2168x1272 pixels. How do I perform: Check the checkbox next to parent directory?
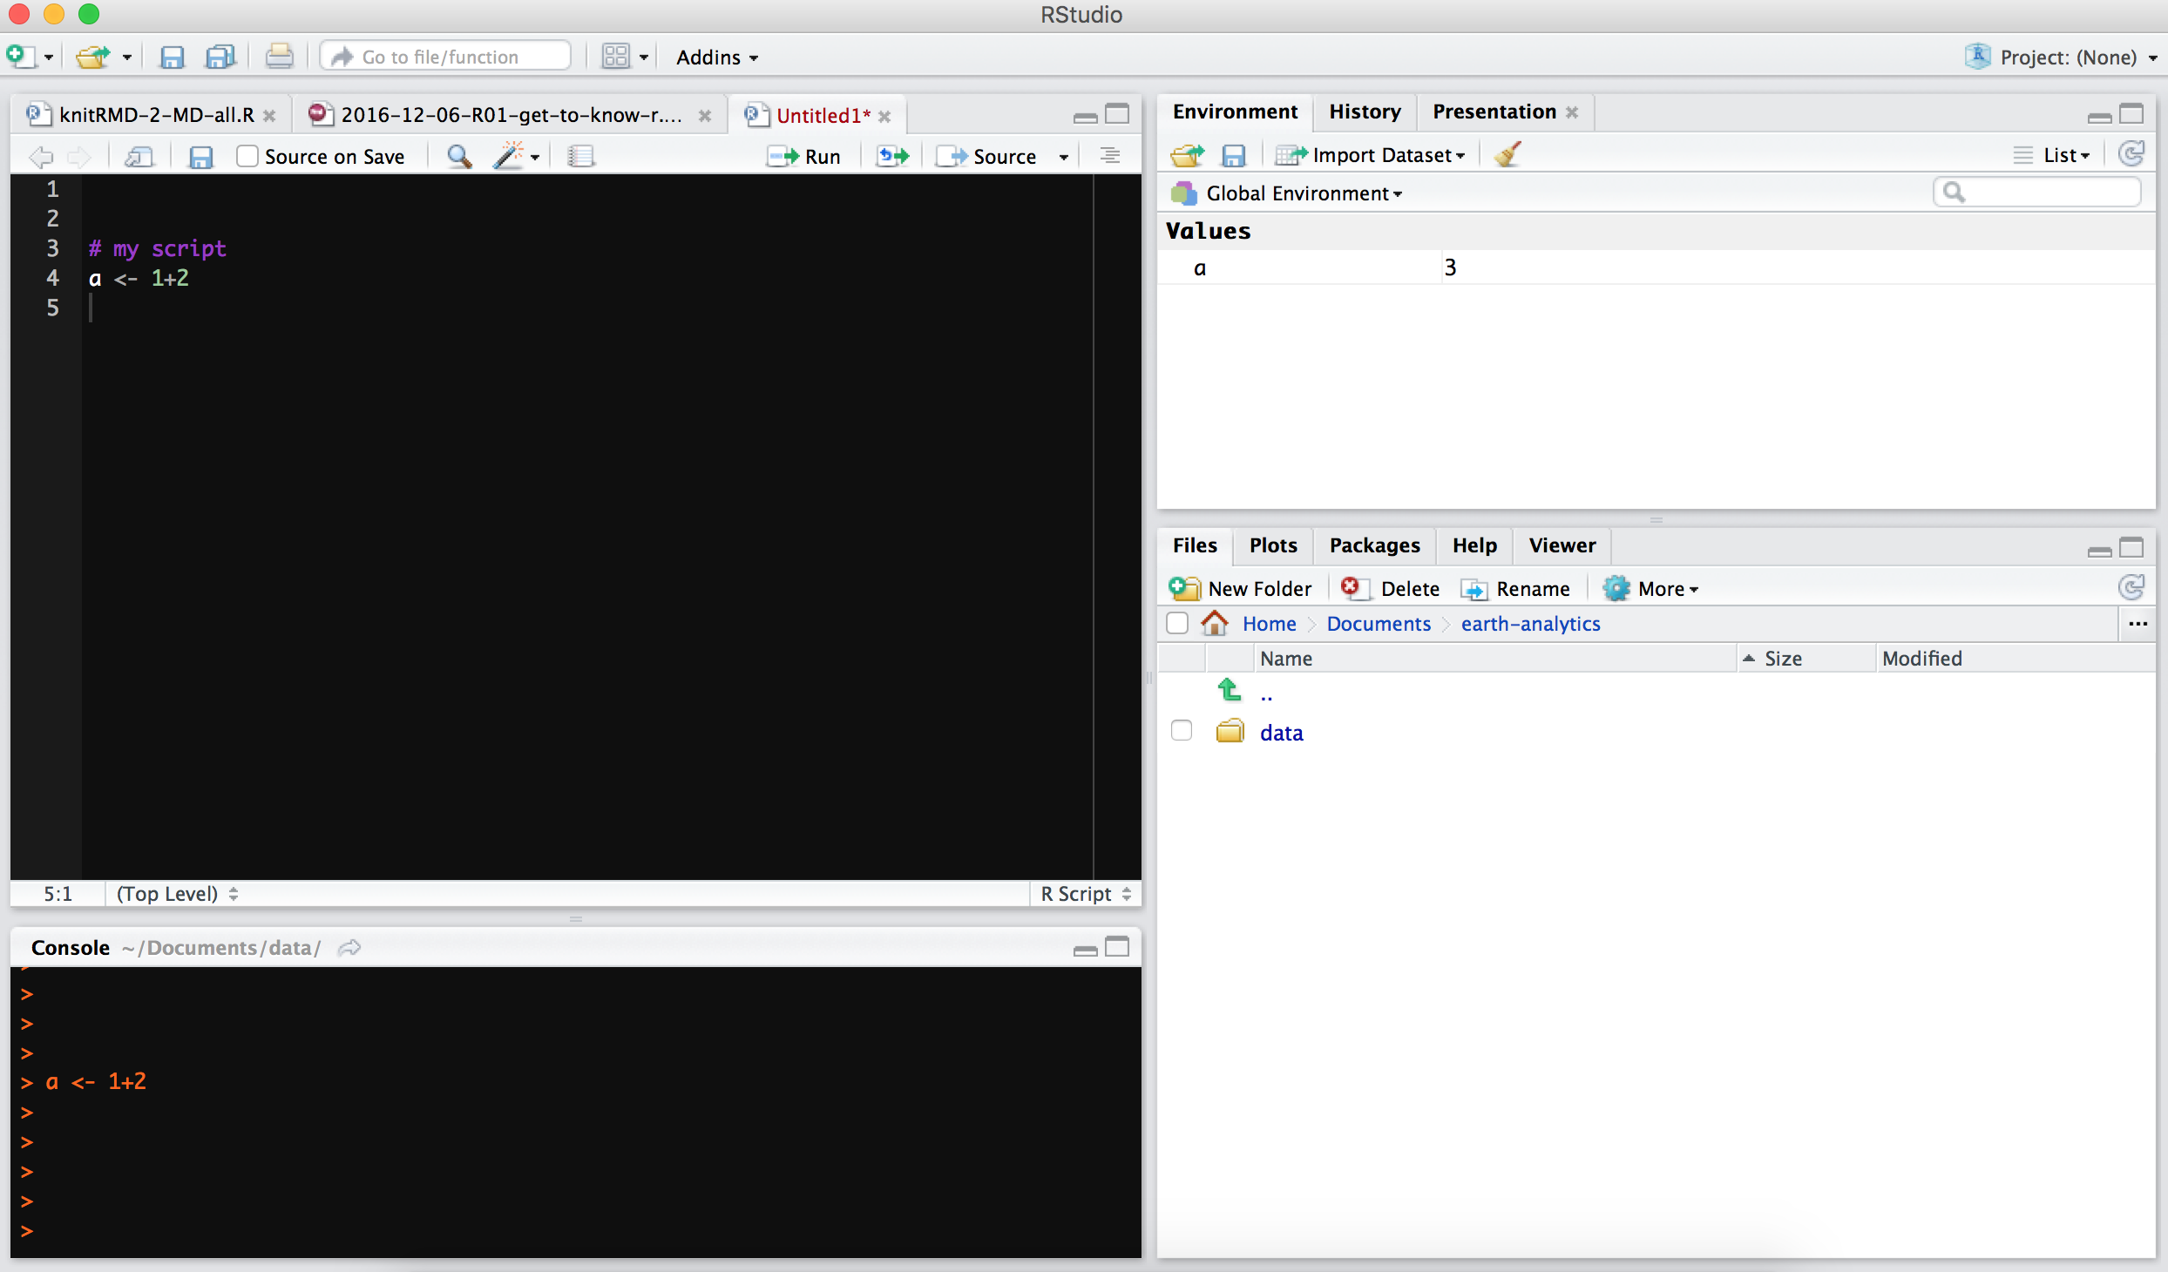pyautogui.click(x=1181, y=692)
